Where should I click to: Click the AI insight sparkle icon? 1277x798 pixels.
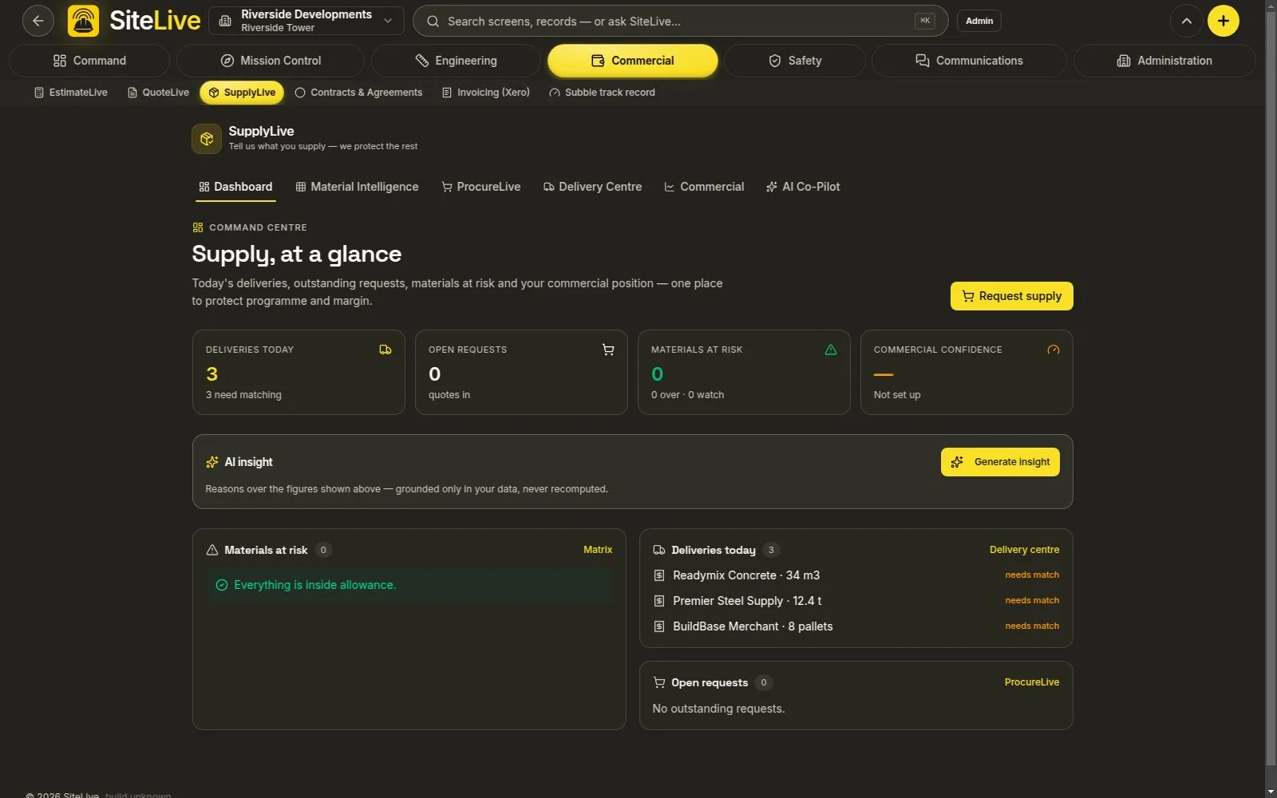click(x=212, y=462)
